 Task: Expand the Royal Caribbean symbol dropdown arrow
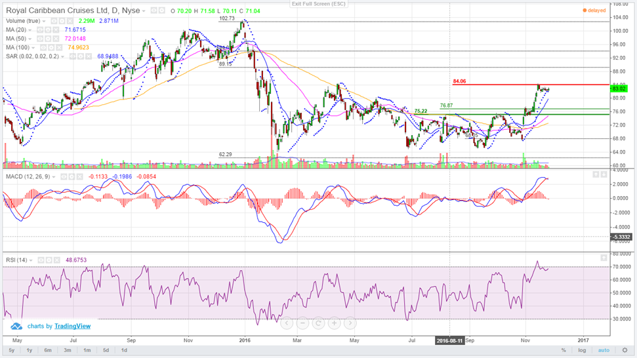pyautogui.click(x=144, y=11)
